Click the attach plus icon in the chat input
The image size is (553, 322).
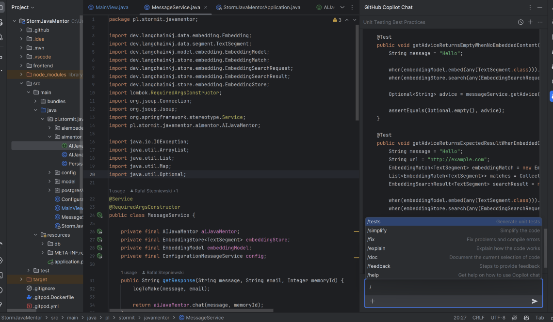(x=372, y=301)
